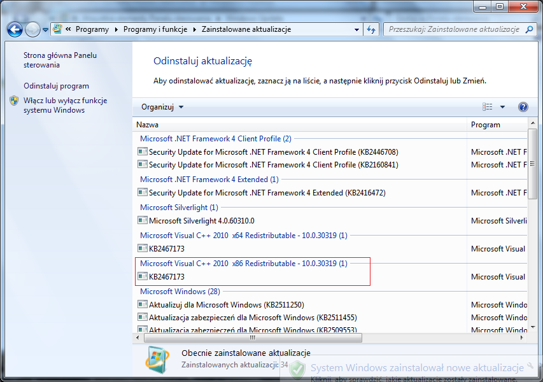Click the horizontal scrollbar right arrow
543x382 pixels.
pyautogui.click(x=522, y=337)
